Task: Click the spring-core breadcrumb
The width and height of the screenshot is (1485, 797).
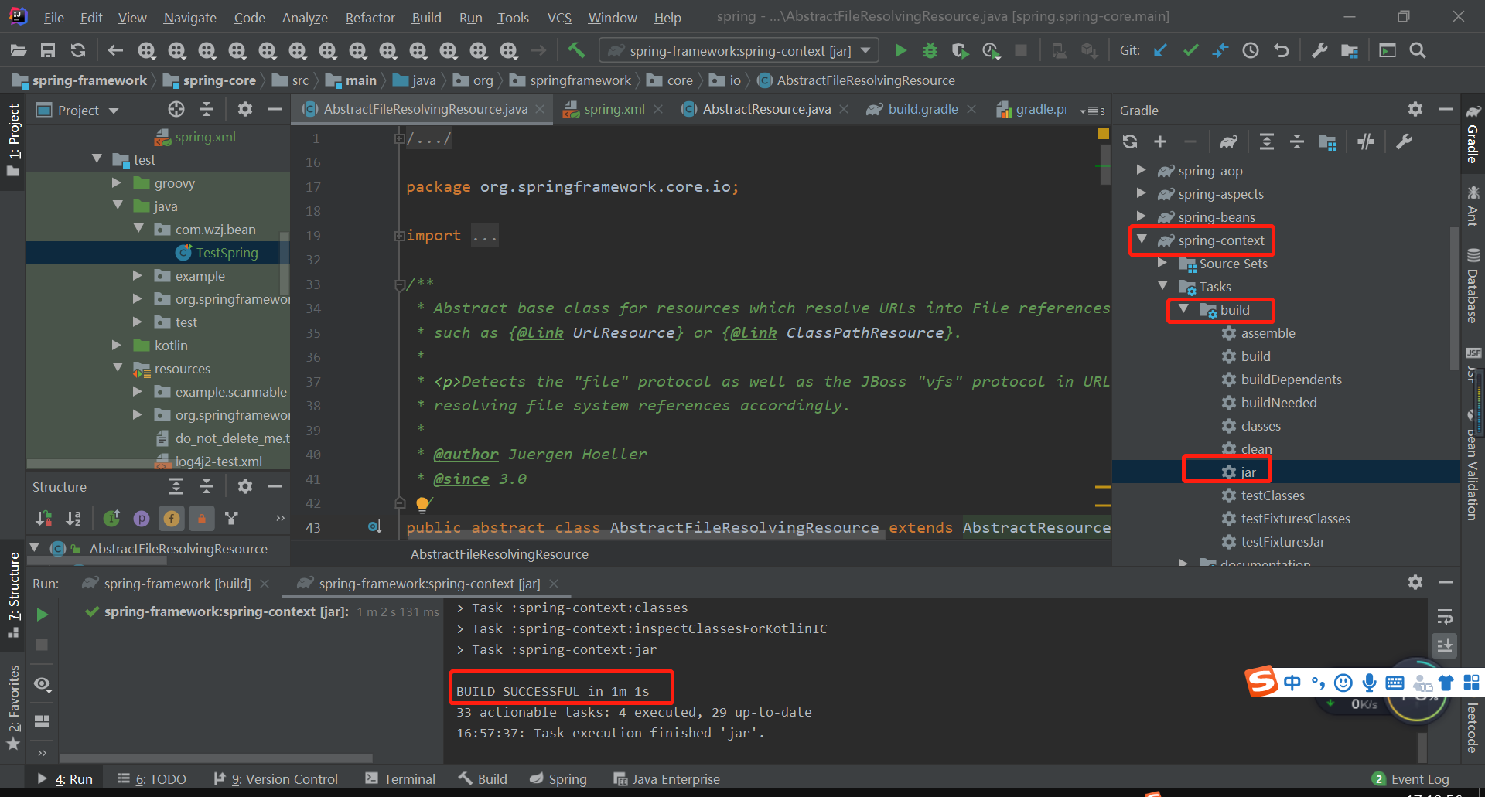Action: point(210,80)
